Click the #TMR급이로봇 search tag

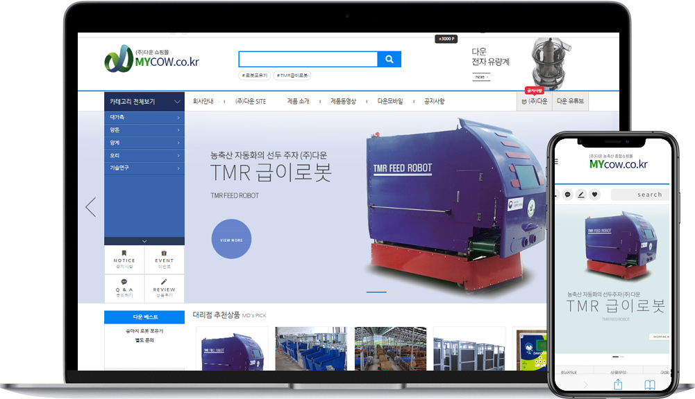[x=292, y=76]
